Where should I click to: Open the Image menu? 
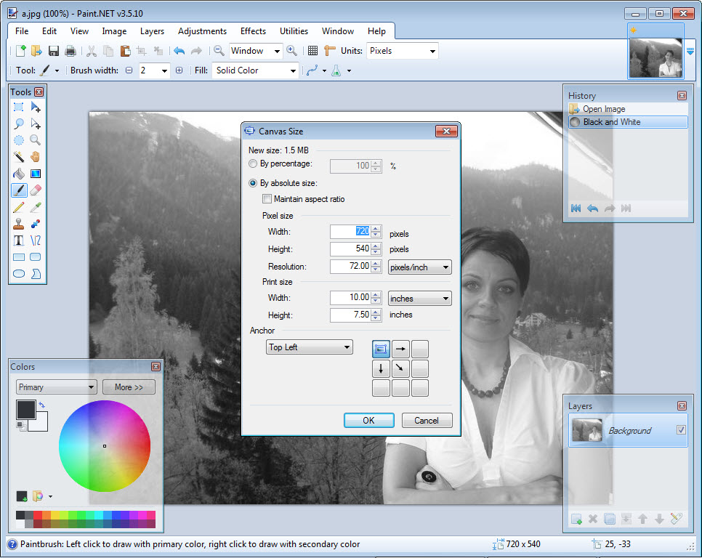(114, 31)
